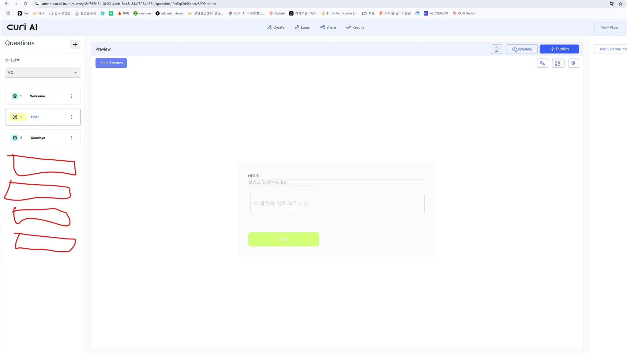The image size is (627, 353).
Task: Open the translate language icon
Action: pyautogui.click(x=542, y=63)
